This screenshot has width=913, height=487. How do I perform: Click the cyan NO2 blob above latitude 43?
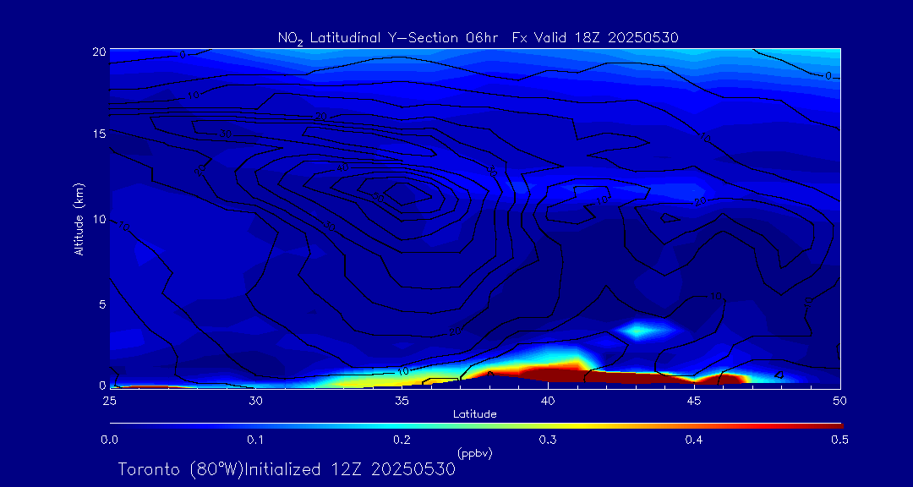[637, 331]
